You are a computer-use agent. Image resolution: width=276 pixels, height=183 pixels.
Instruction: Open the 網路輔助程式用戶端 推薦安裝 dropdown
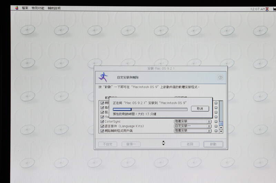(193, 130)
